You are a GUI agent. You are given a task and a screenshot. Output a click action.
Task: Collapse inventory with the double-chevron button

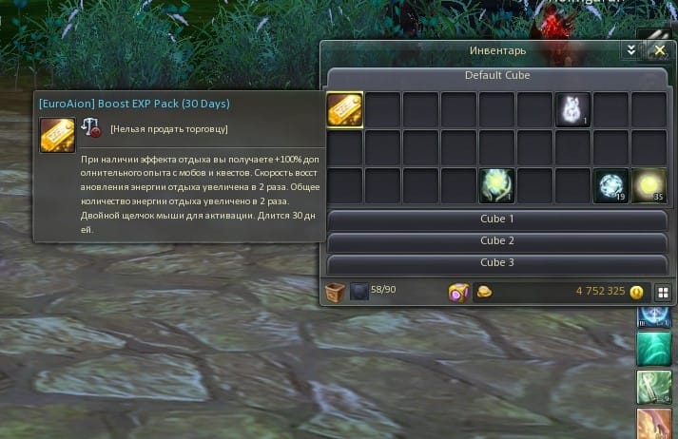tap(631, 50)
